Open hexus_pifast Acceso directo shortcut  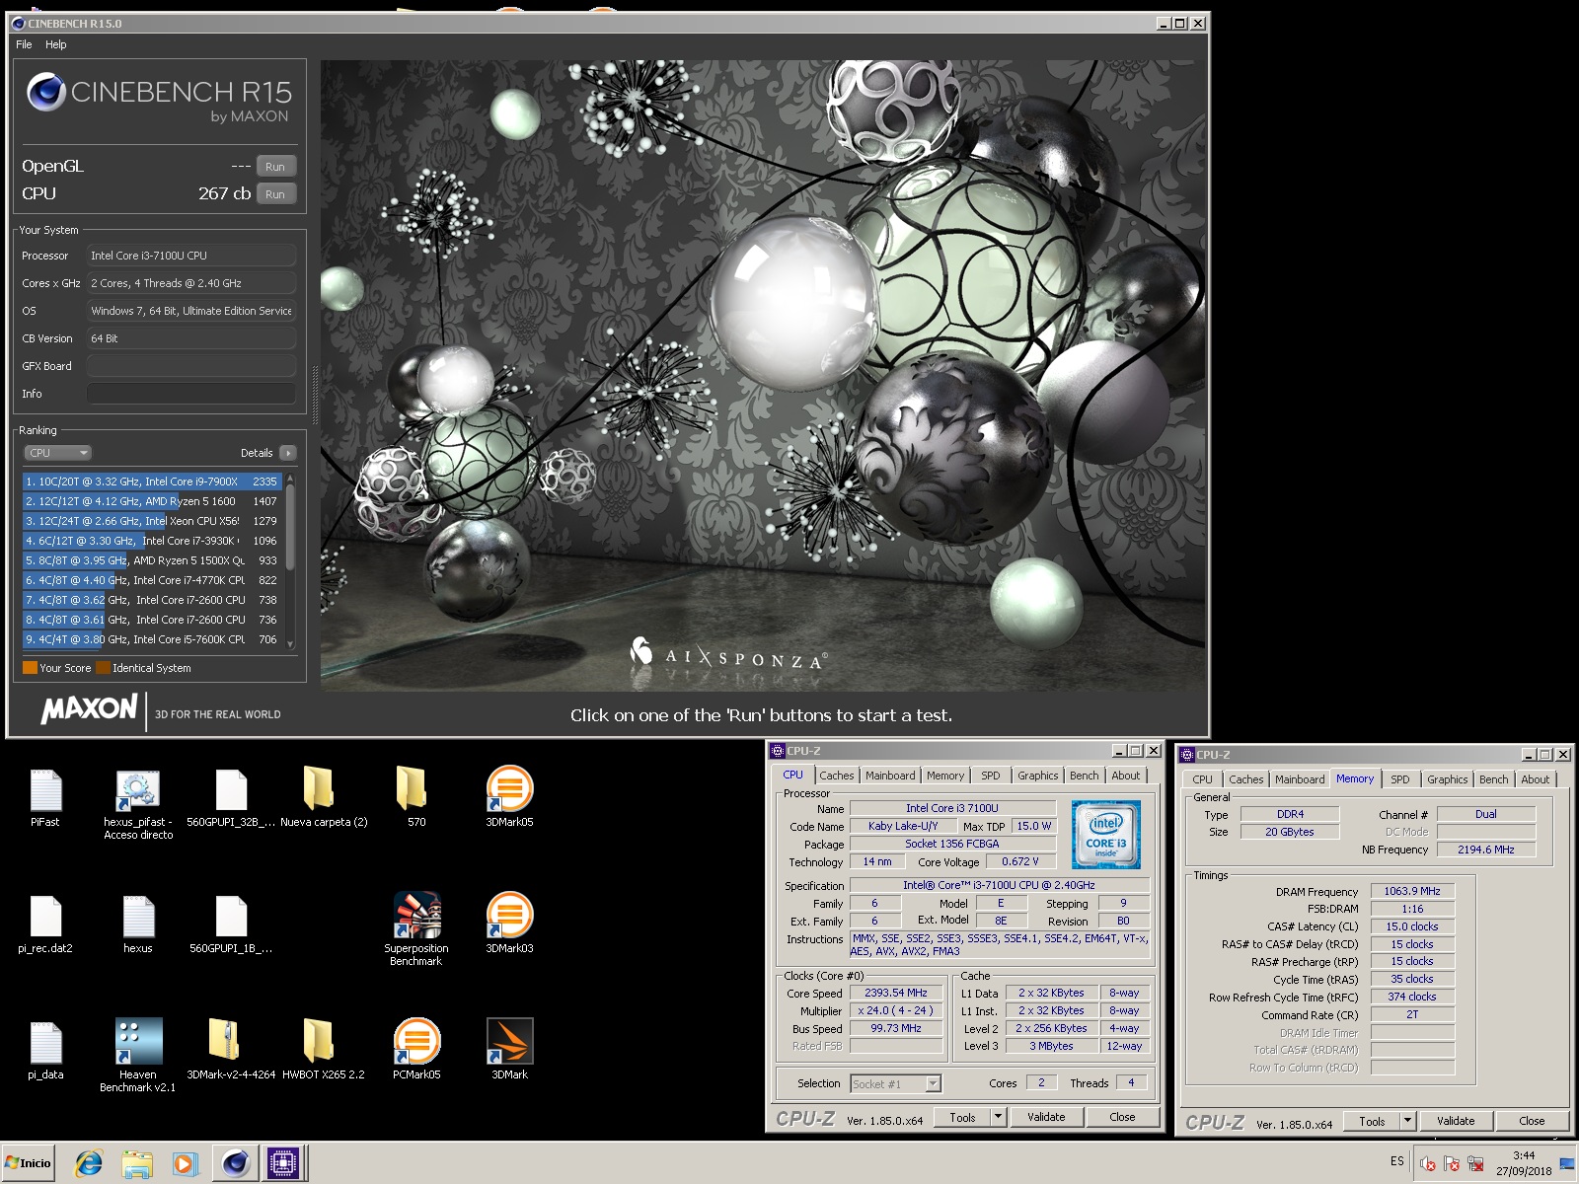(x=137, y=790)
